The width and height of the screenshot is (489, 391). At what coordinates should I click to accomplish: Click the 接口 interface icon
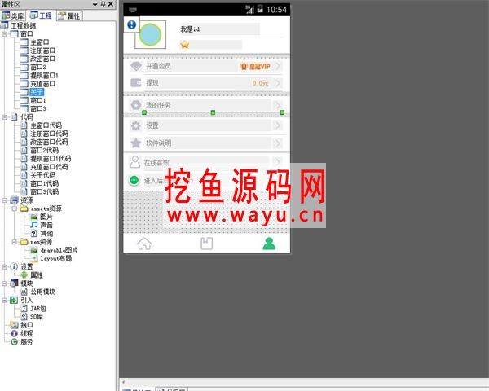pos(14,325)
